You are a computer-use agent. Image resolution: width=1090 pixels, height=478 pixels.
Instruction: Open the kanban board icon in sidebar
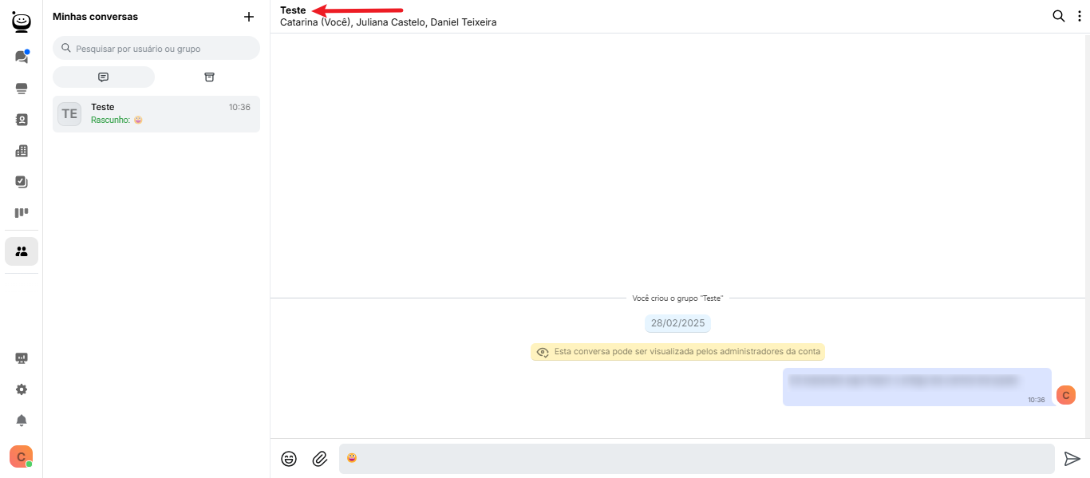pos(22,213)
